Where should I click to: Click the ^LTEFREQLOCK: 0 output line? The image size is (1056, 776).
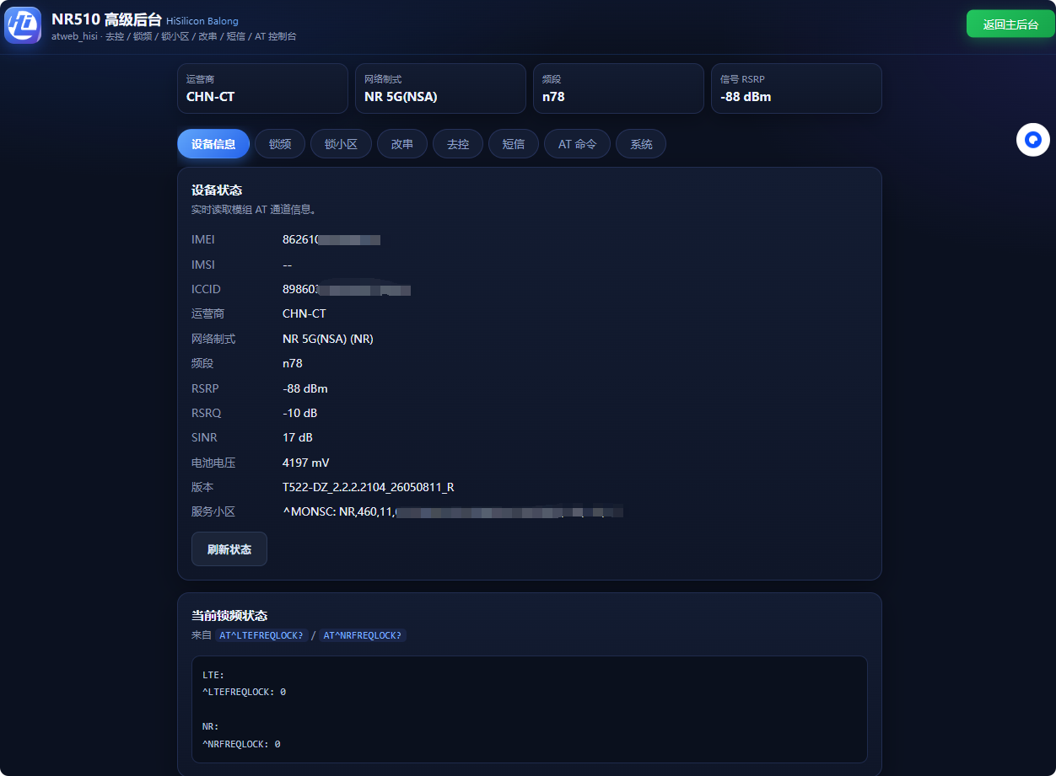[x=245, y=692]
